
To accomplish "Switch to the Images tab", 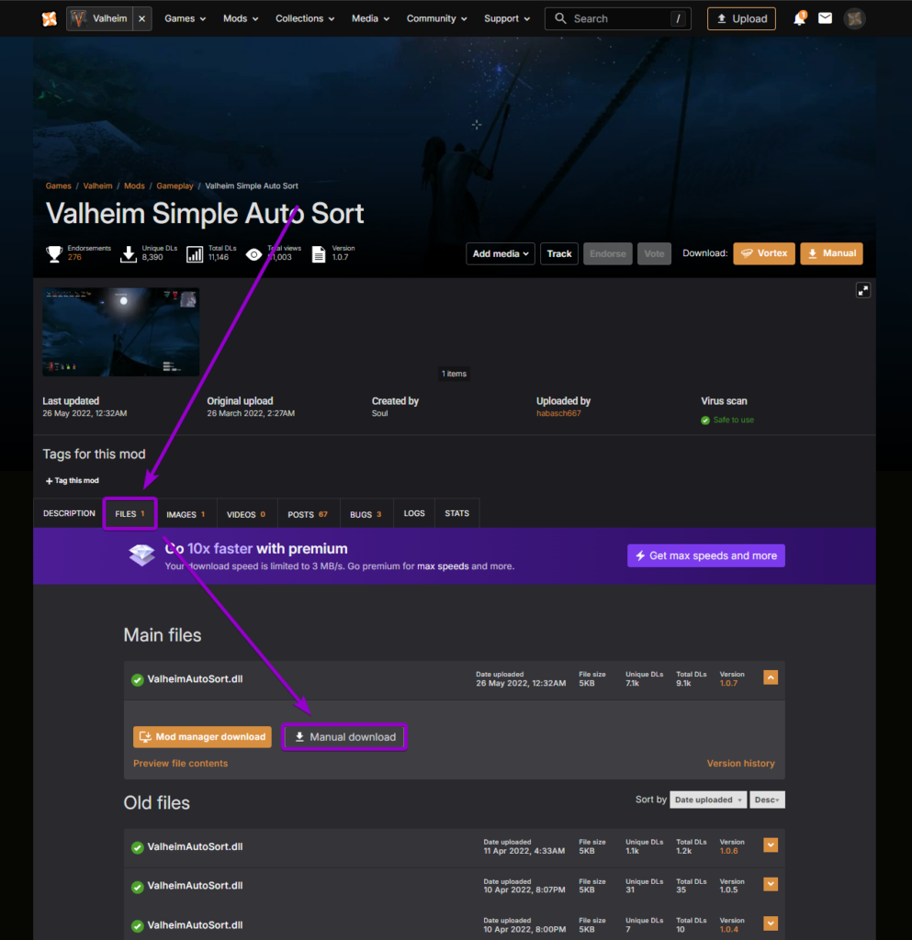I will click(x=186, y=514).
